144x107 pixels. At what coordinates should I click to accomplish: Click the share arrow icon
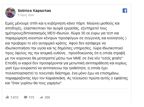41,97
